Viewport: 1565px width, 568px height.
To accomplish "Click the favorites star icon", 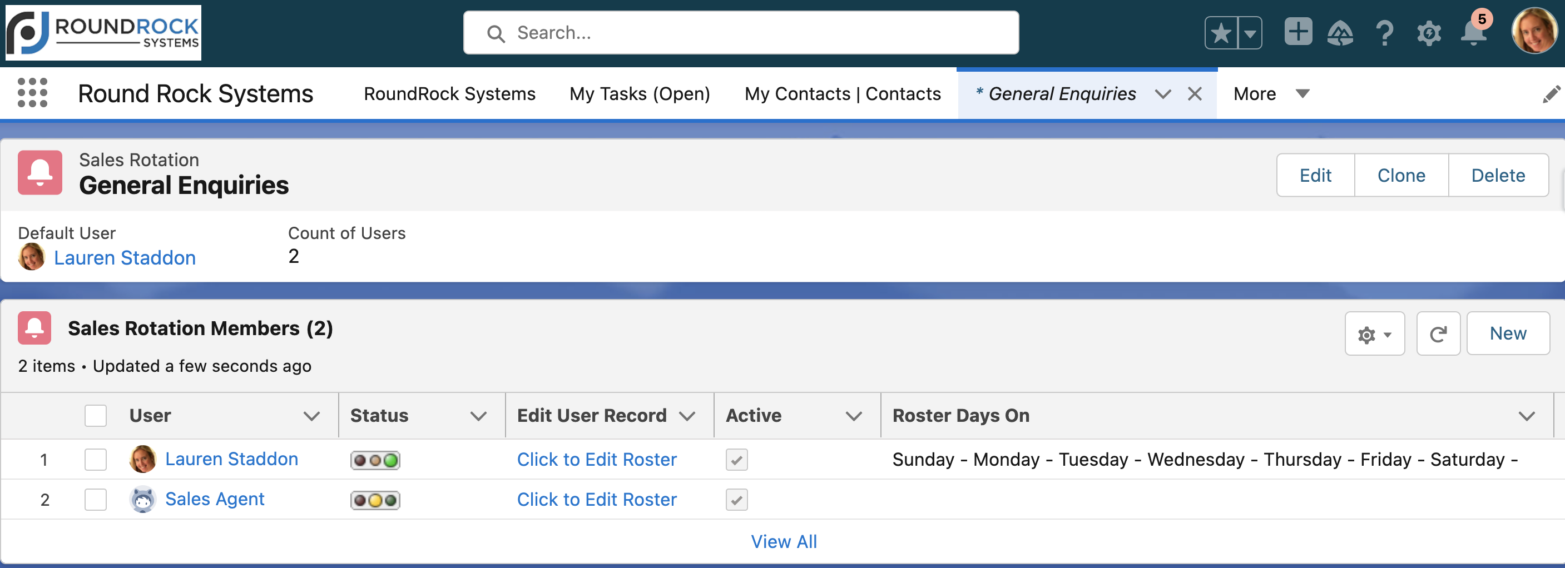I will pos(1222,33).
